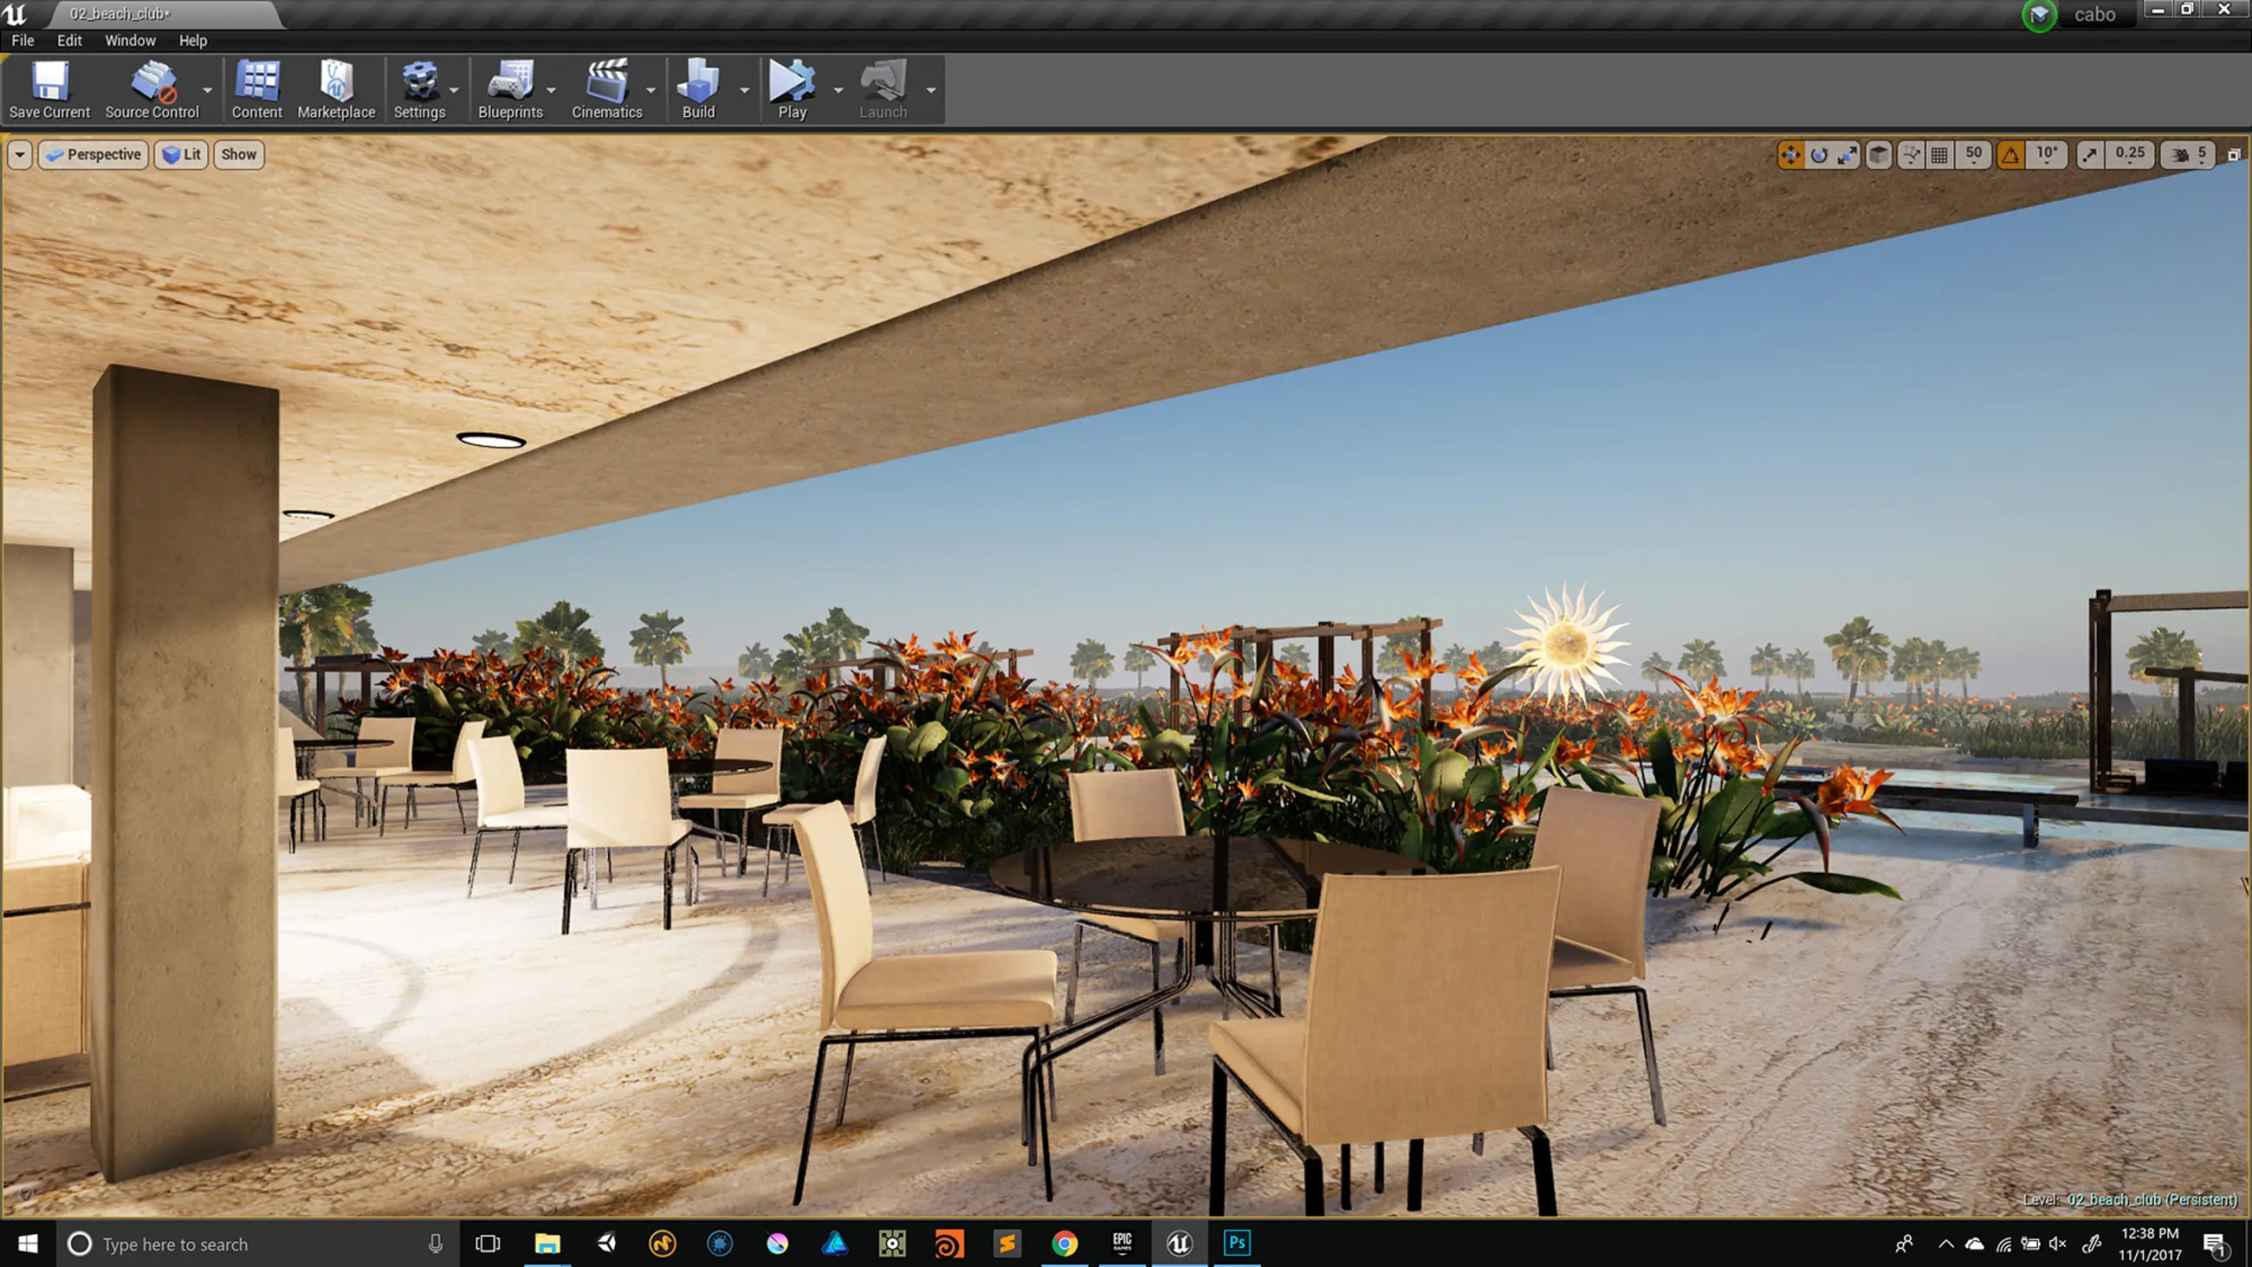Viewport: 2252px width, 1267px height.
Task: Open Photoshop in the taskbar
Action: pos(1237,1244)
